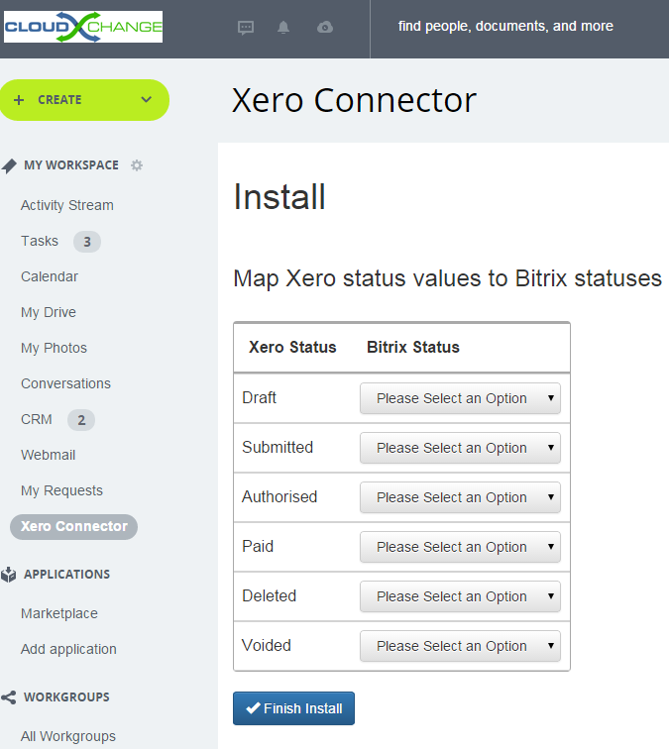
Task: Open All Workgroups link
Action: [x=67, y=736]
